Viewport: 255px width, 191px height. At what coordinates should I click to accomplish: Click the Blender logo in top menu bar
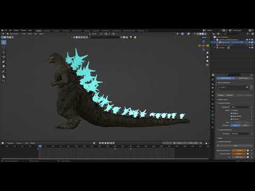(2, 30)
